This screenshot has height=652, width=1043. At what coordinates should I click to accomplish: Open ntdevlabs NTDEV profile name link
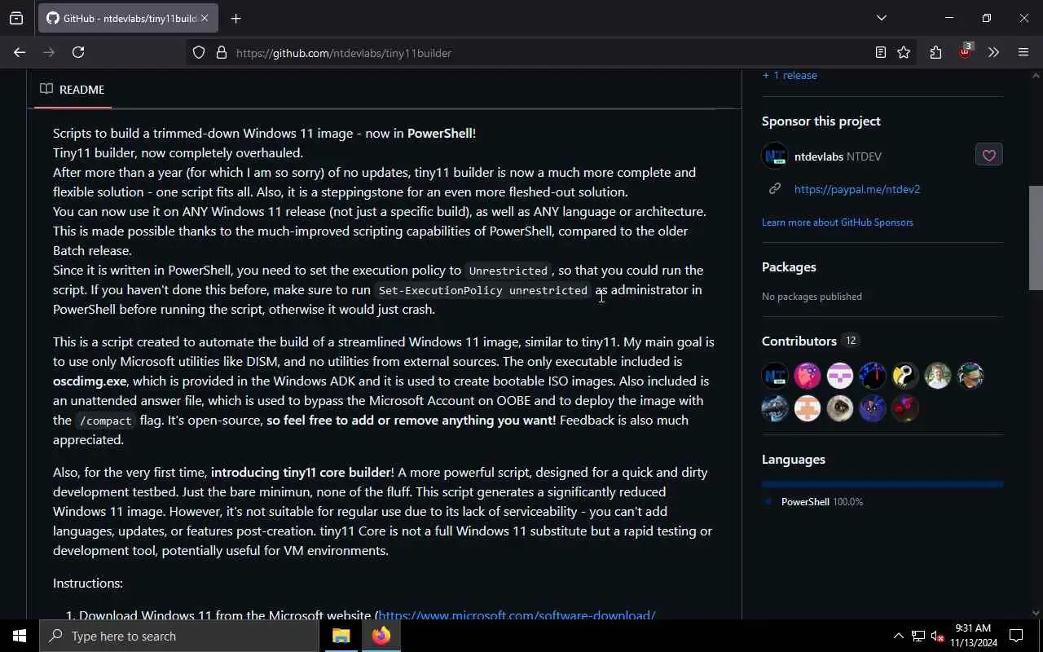[838, 156]
